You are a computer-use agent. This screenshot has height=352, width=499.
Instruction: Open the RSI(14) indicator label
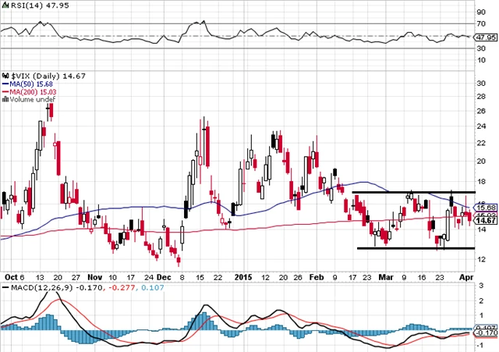coord(22,5)
